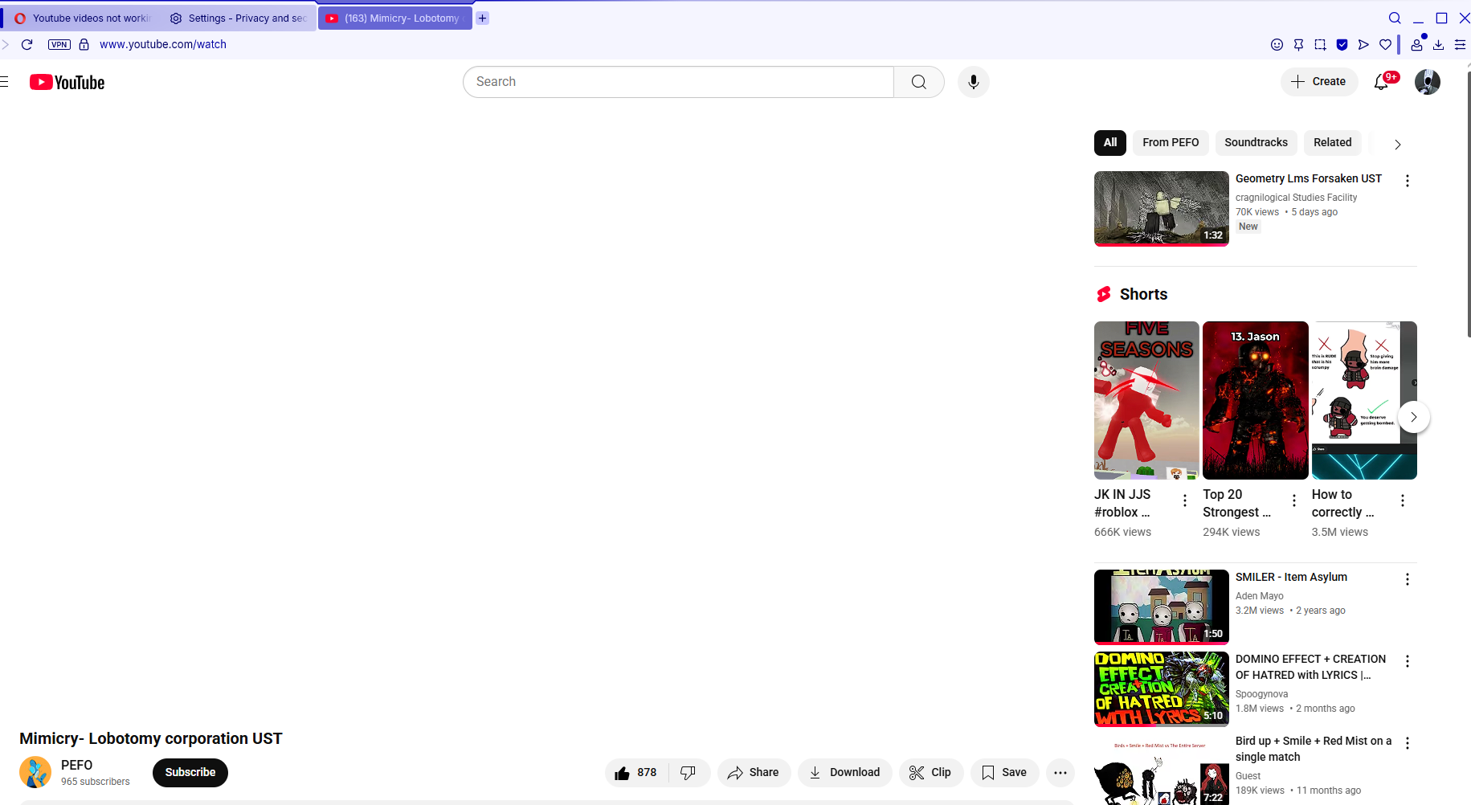Open the Create button
The width and height of the screenshot is (1471, 805).
pos(1318,82)
